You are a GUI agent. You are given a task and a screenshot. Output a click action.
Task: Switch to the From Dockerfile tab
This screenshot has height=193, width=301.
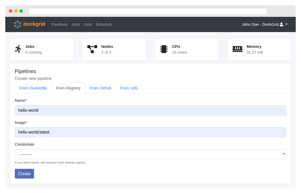click(x=33, y=88)
